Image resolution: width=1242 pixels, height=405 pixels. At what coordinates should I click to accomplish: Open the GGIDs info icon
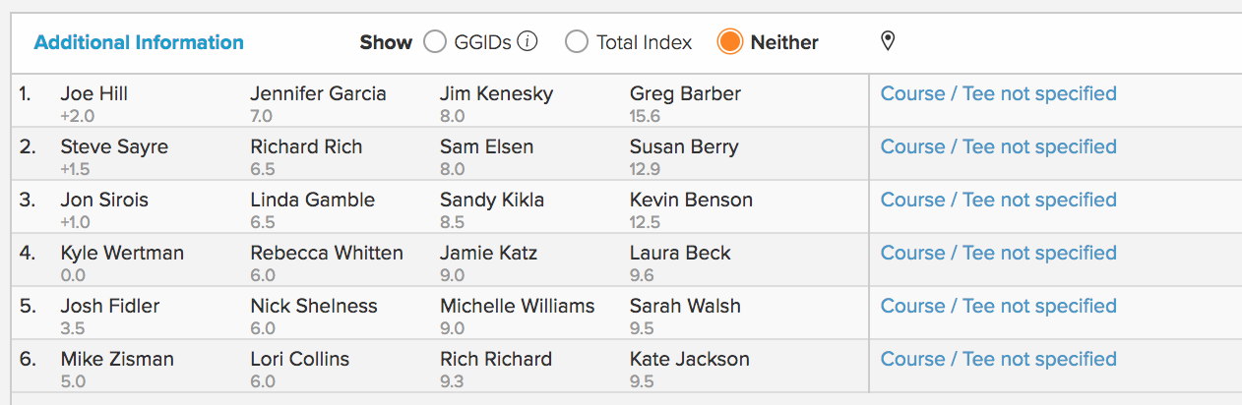[528, 42]
